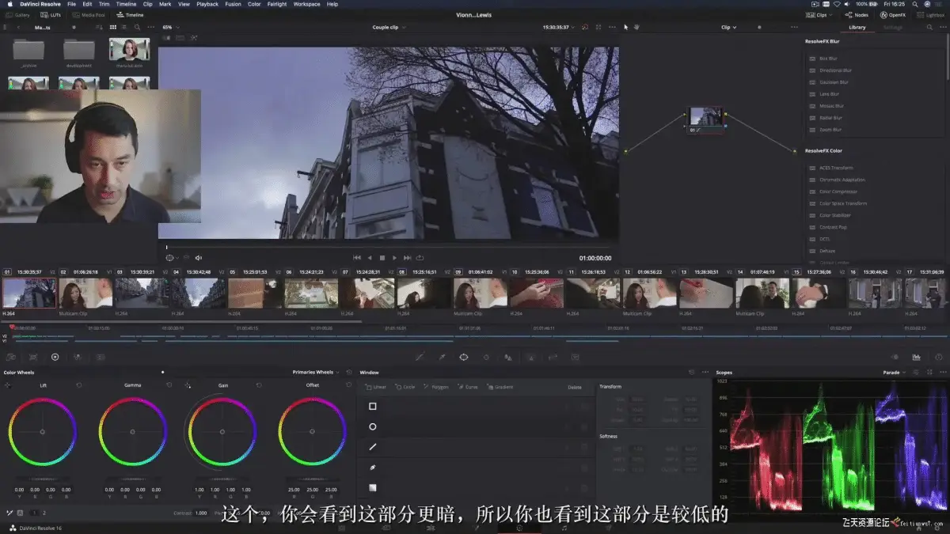This screenshot has width=950, height=534.
Task: Click the Gain color wheel
Action: coord(222,431)
